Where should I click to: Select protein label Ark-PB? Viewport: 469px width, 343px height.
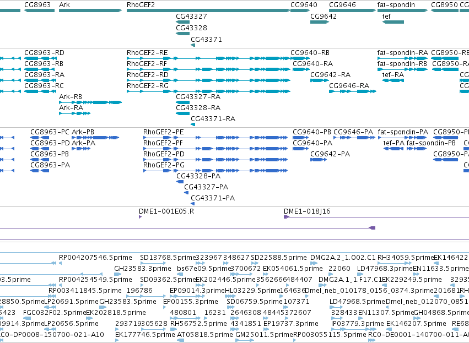coord(83,132)
